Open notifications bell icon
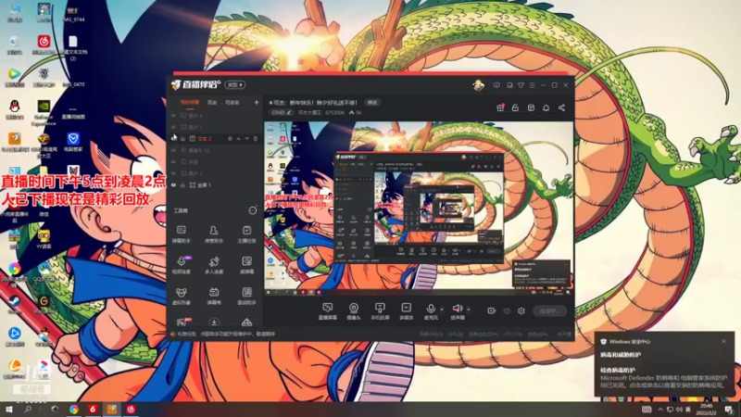Screen dimensions: 741x417 (546, 107)
